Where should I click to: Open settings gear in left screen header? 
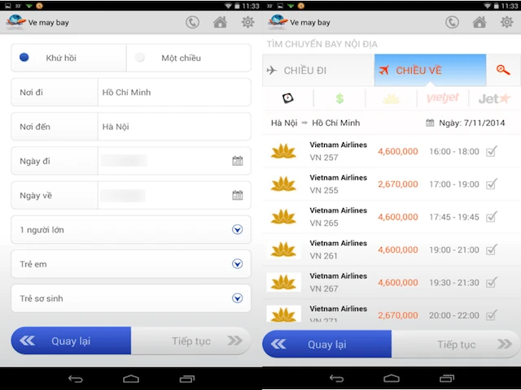(x=247, y=22)
